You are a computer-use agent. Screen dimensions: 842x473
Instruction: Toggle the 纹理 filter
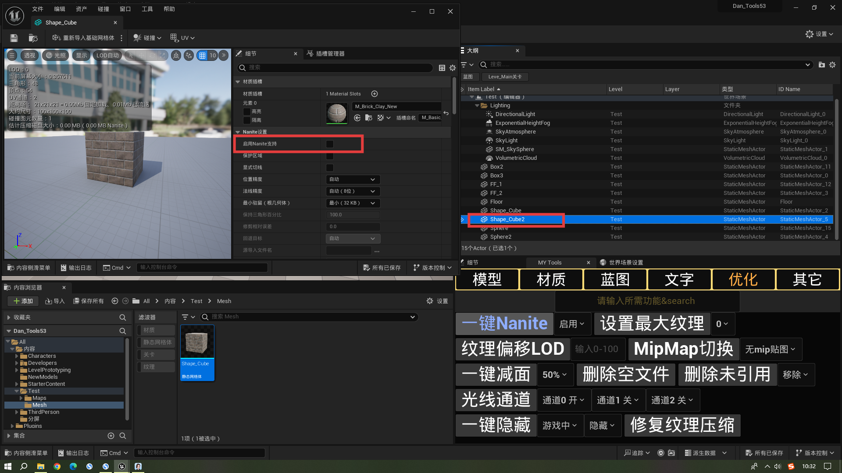tap(156, 367)
